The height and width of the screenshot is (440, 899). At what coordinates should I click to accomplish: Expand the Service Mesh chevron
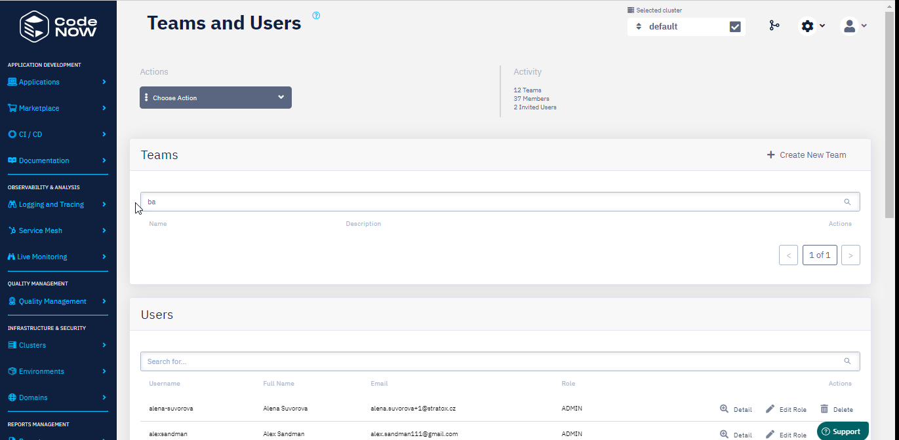pyautogui.click(x=104, y=230)
